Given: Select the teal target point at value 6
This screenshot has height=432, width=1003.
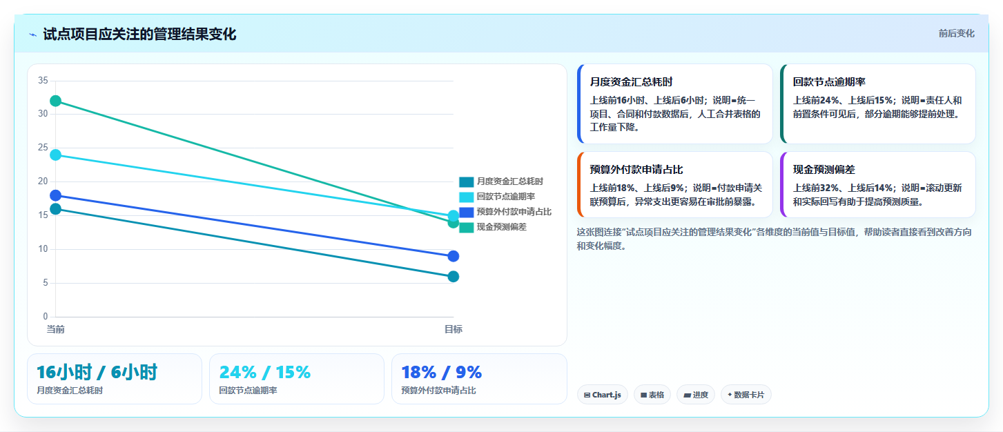Looking at the screenshot, I should (454, 277).
